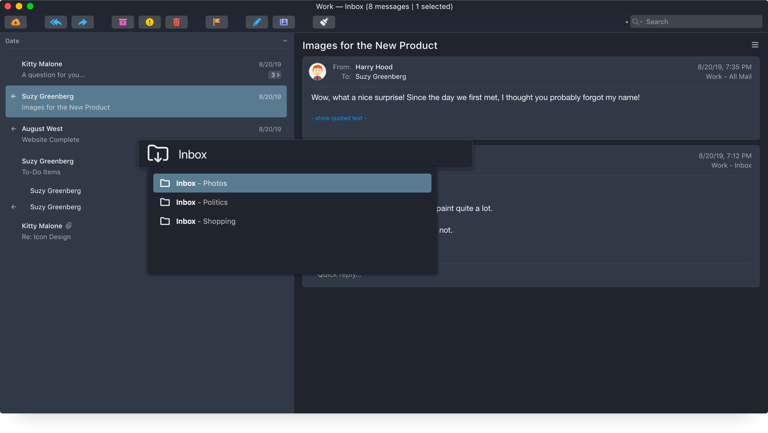Open the message actions hamburger menu
This screenshot has width=768, height=433.
(755, 45)
